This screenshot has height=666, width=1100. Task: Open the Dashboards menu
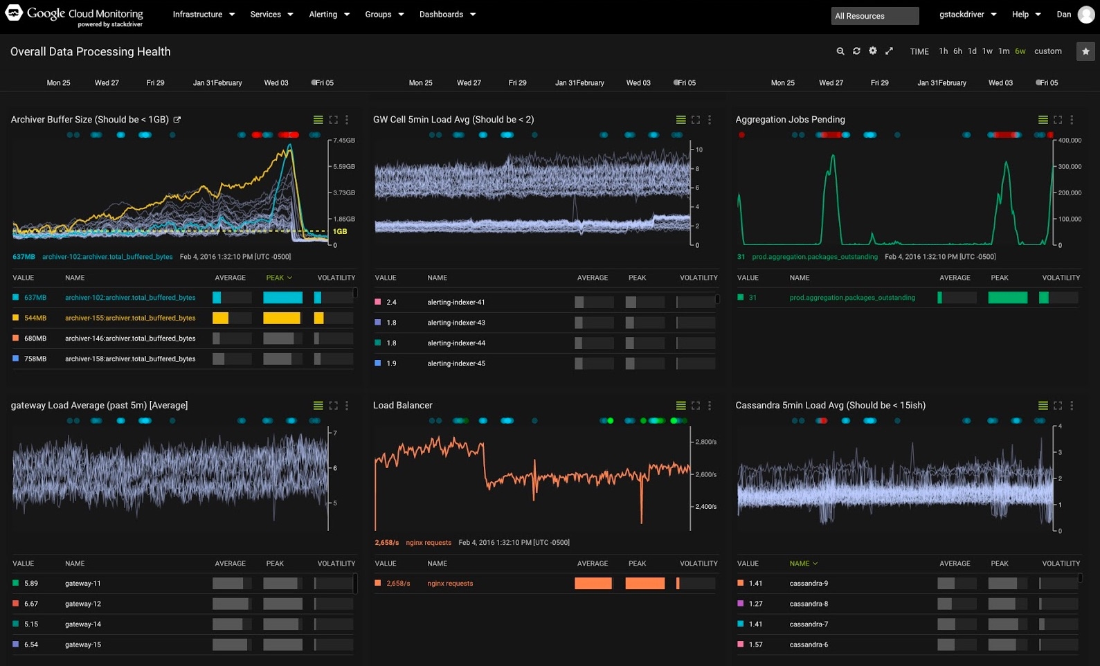tap(447, 15)
